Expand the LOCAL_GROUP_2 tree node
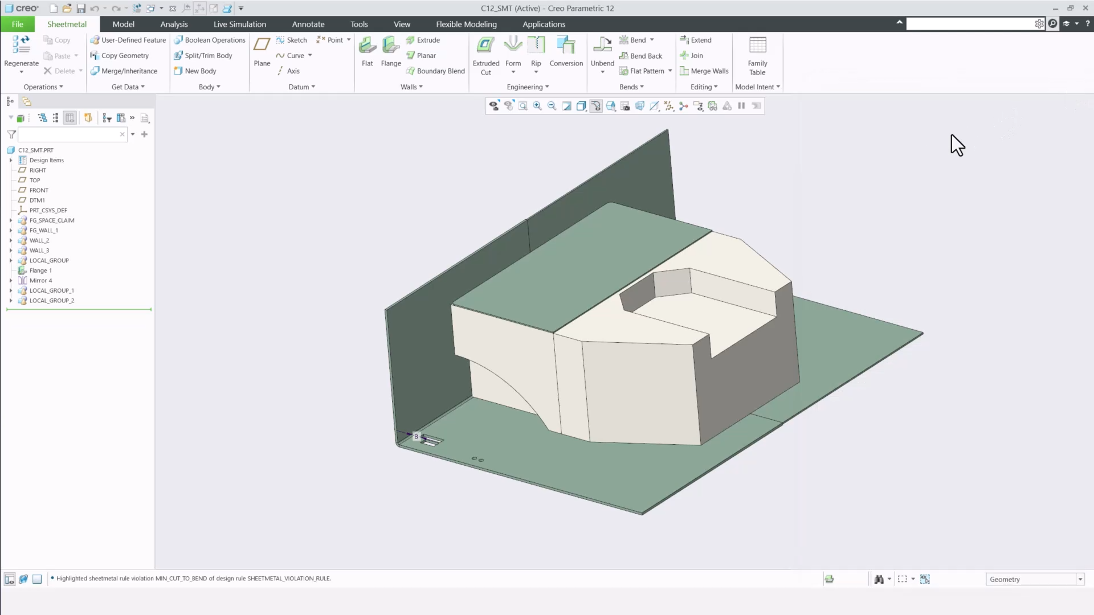This screenshot has width=1094, height=615. click(11, 301)
